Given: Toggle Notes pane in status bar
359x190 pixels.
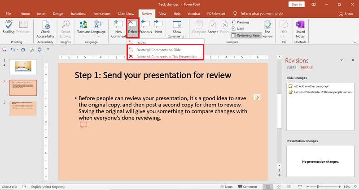Looking at the screenshot, I should click(x=226, y=186).
